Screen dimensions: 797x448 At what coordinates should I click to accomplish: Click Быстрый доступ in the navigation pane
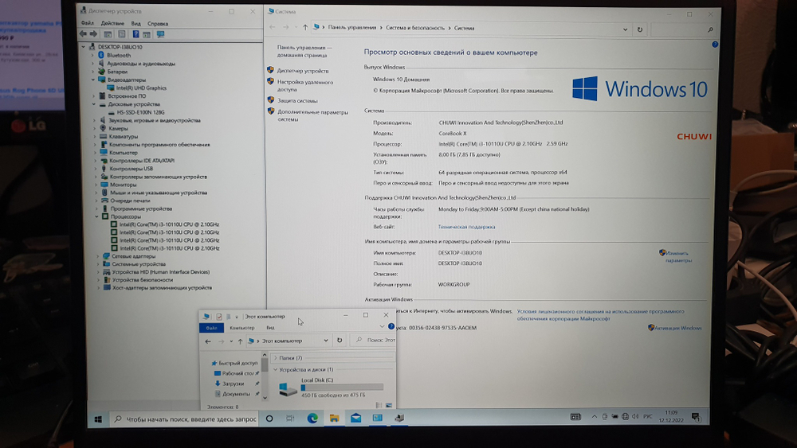[x=238, y=363]
